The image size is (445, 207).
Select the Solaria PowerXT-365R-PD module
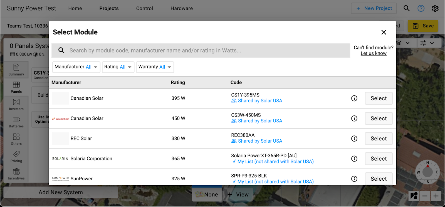pos(379,159)
